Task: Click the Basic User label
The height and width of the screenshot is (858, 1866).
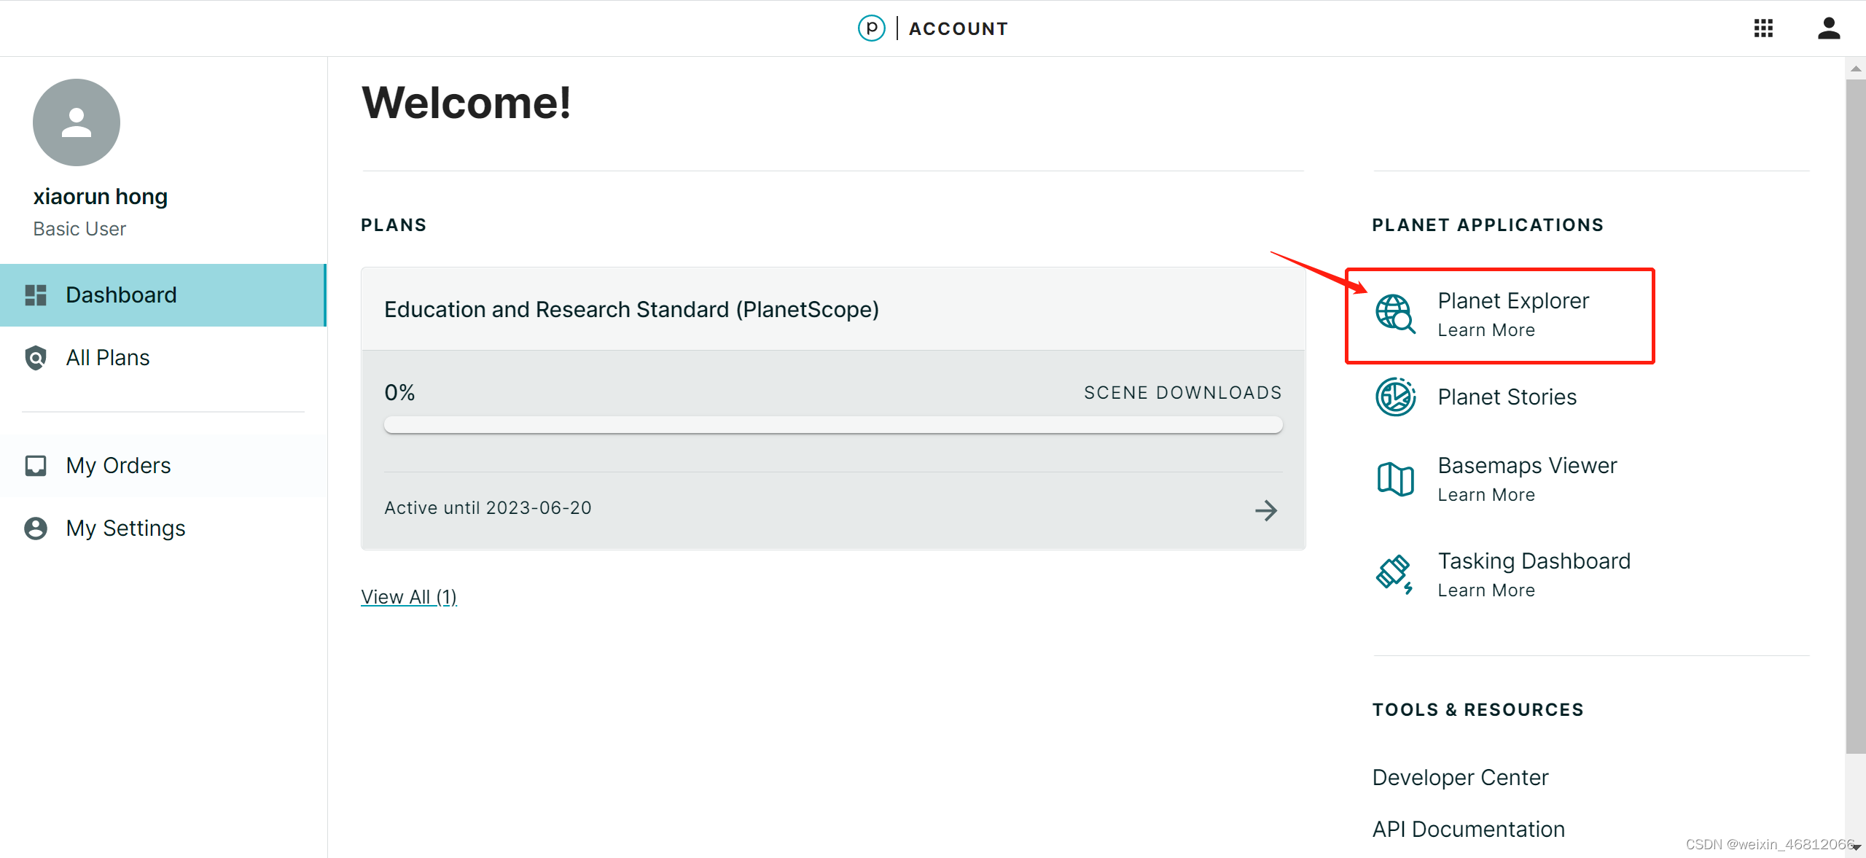Action: click(79, 229)
